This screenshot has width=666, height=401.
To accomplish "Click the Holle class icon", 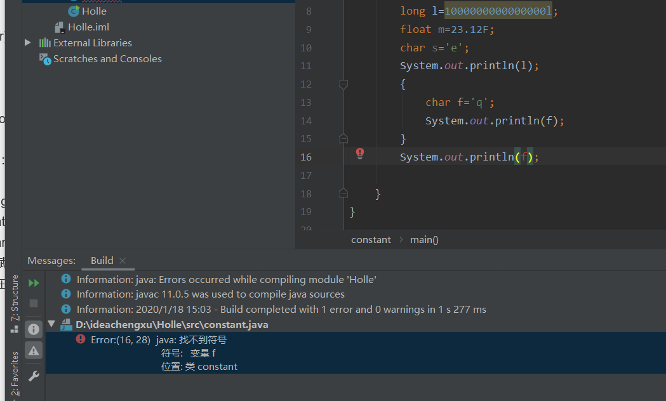I will 74,11.
